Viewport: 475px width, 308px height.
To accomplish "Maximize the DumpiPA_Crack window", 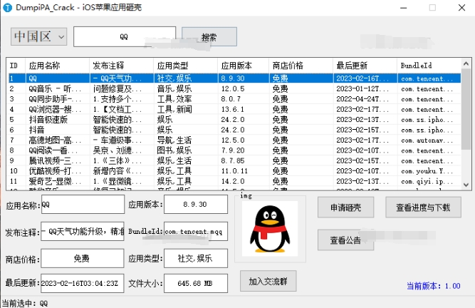I will click(432, 8).
